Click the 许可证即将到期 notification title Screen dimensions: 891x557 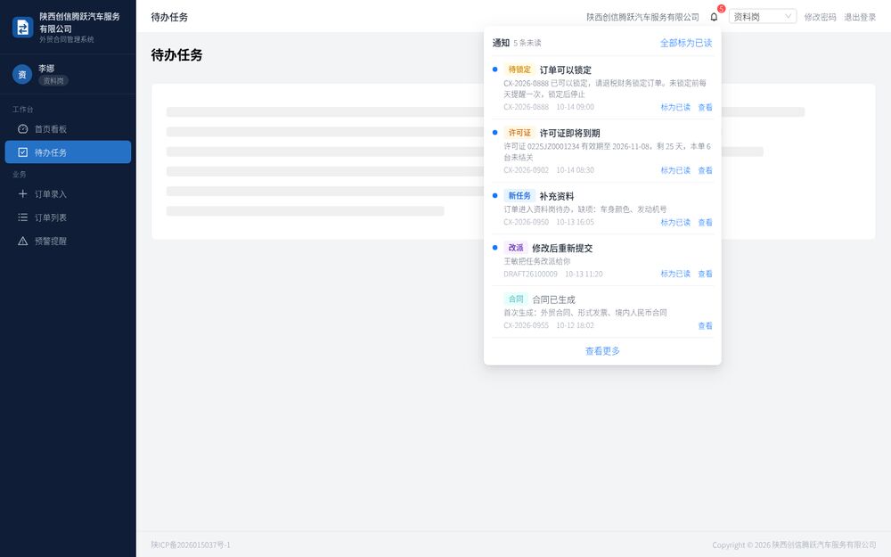[570, 133]
